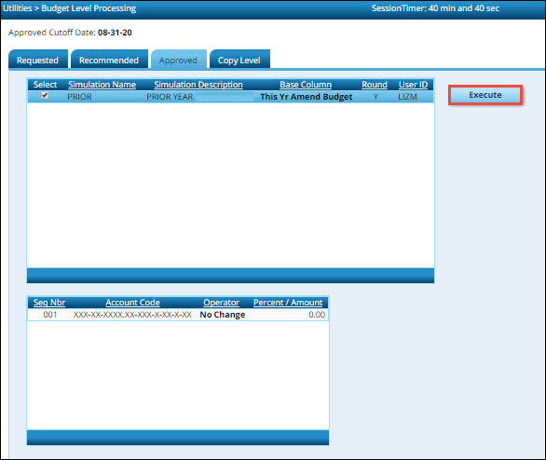
Task: Sort by the Select column header
Action: (x=45, y=85)
